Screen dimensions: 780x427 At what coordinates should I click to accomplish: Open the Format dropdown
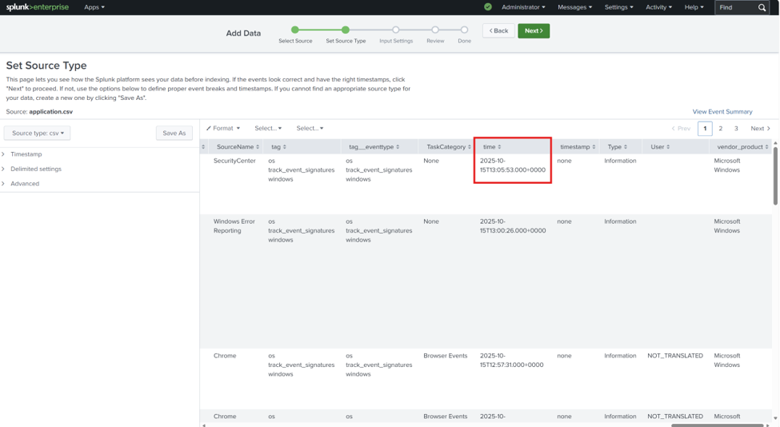(x=223, y=128)
